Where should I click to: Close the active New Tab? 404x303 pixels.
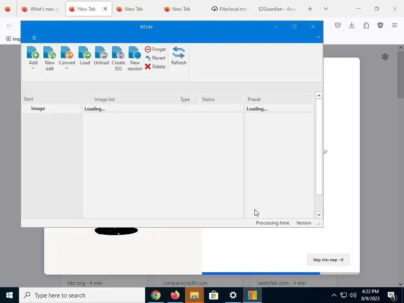pos(105,9)
